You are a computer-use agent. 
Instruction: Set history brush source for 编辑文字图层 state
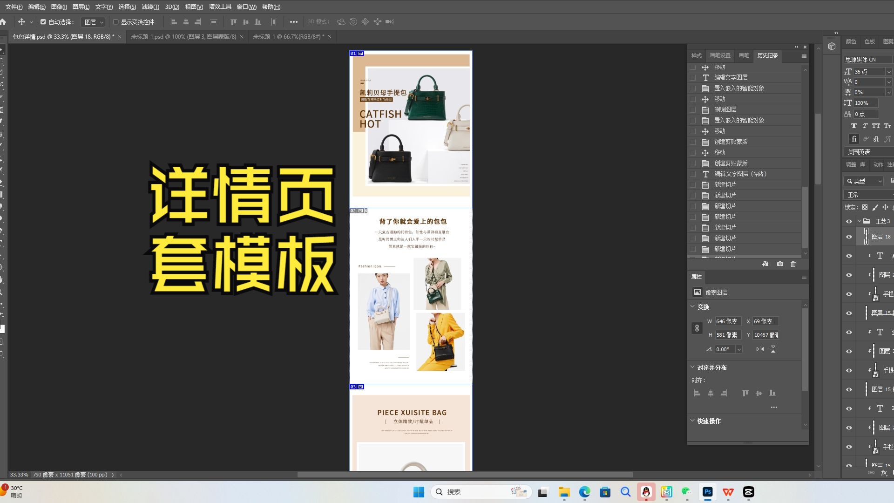pyautogui.click(x=693, y=78)
